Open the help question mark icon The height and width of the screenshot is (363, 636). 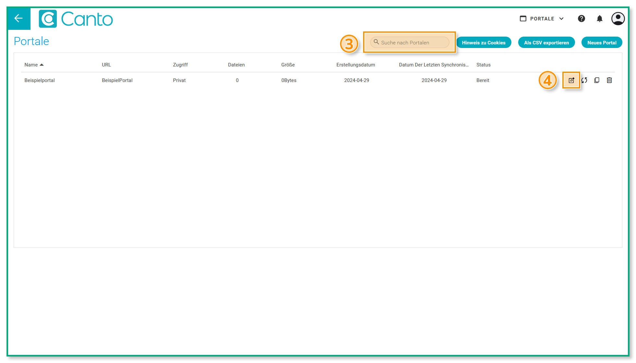coord(581,18)
